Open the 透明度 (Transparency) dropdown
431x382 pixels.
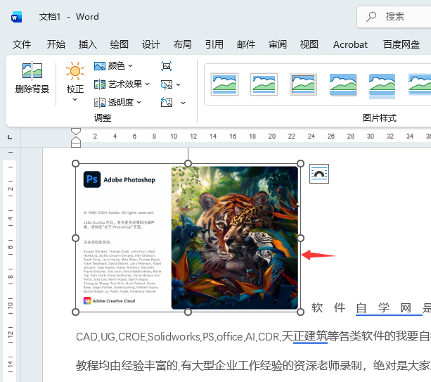117,103
